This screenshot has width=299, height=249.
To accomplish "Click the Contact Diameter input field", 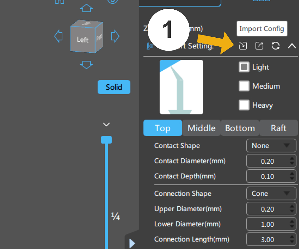I will click(267, 161).
